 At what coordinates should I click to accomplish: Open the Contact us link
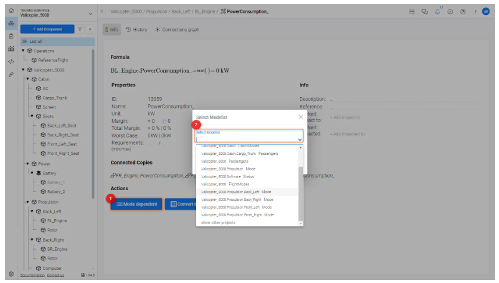pyautogui.click(x=55, y=275)
